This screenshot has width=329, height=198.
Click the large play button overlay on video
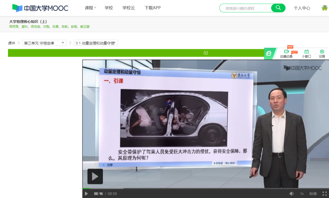[95, 176]
